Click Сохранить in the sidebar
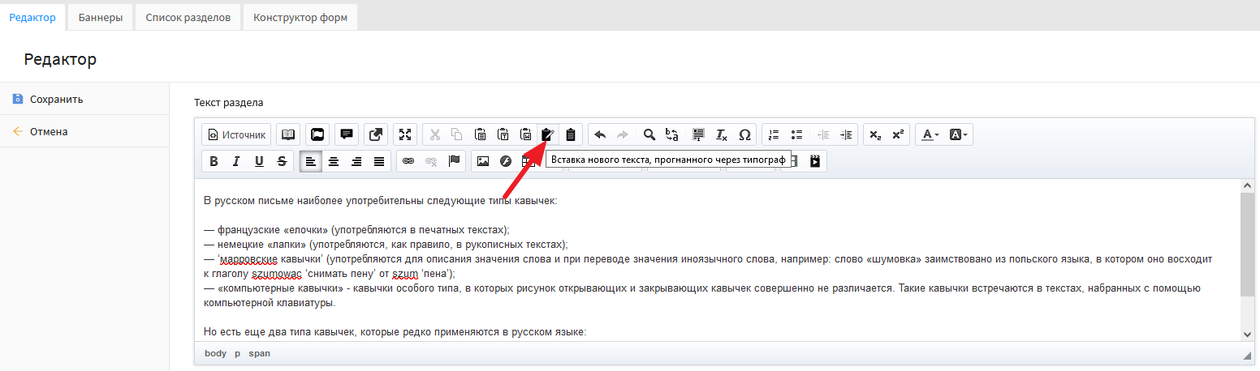1260x371 pixels. pyautogui.click(x=56, y=100)
